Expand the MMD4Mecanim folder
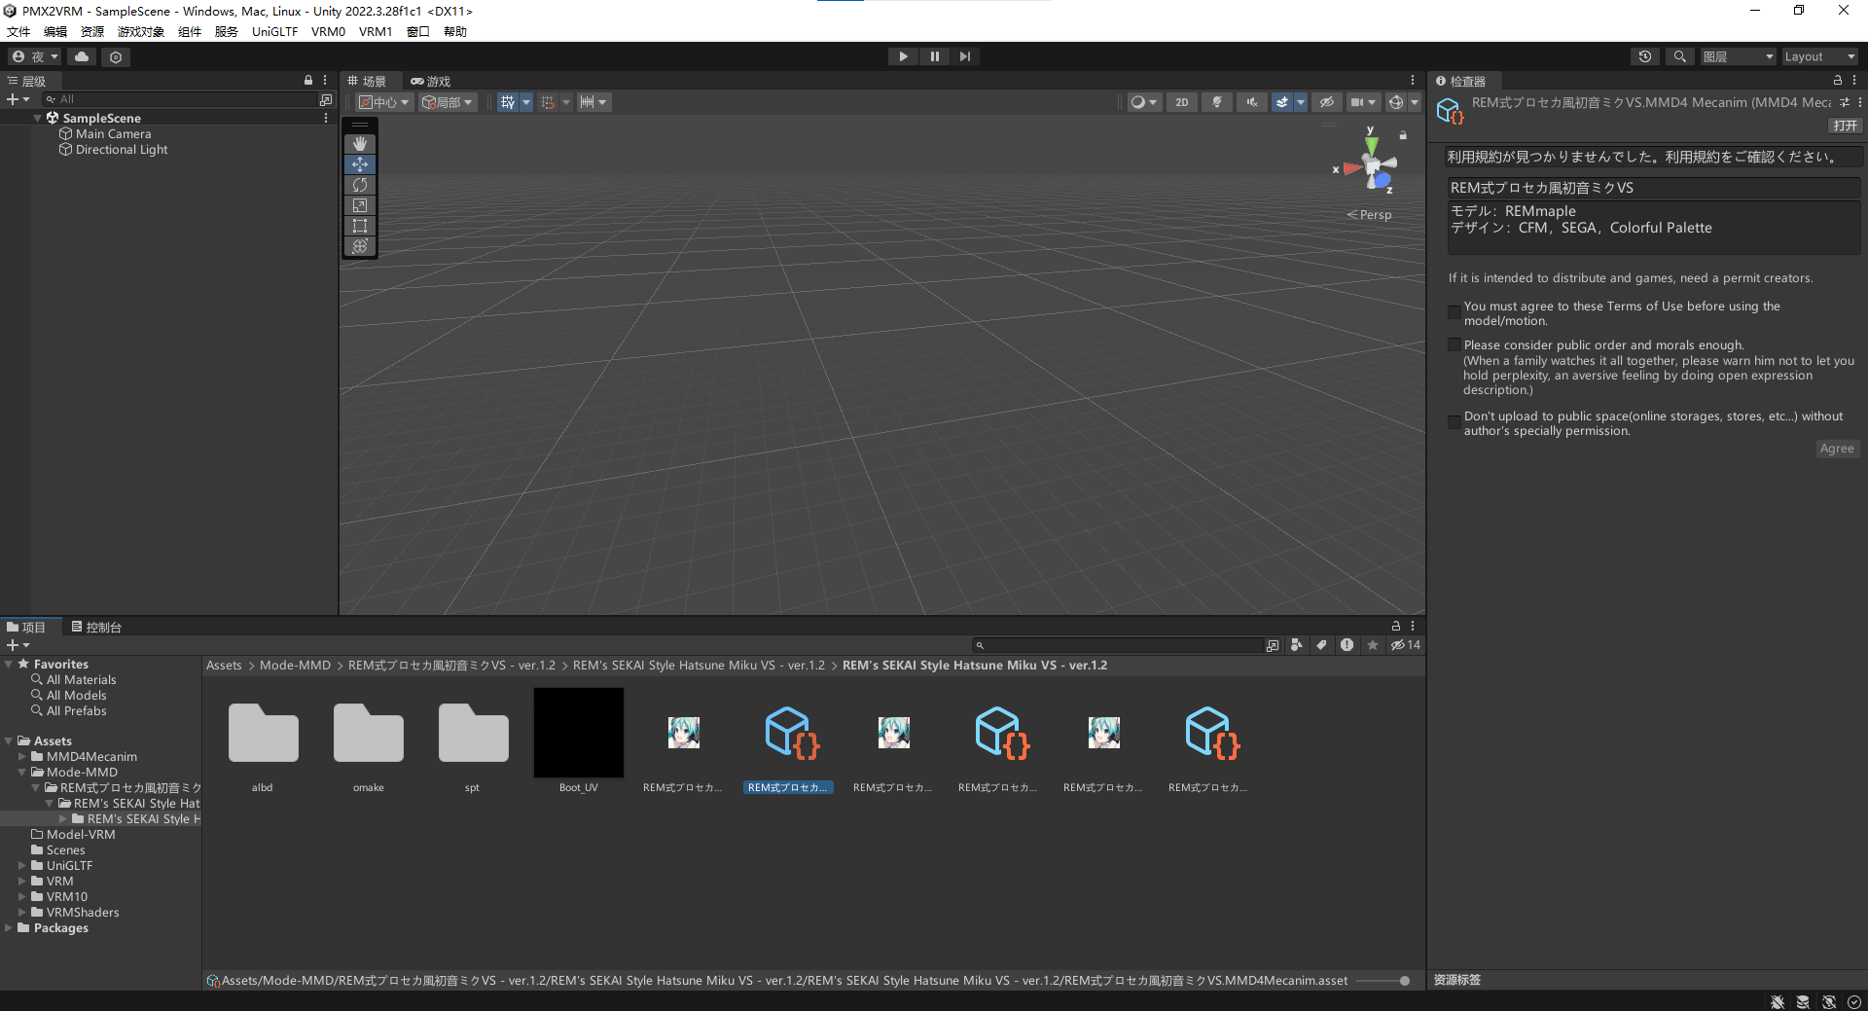Screen dimensions: 1868x1011 pos(22,757)
